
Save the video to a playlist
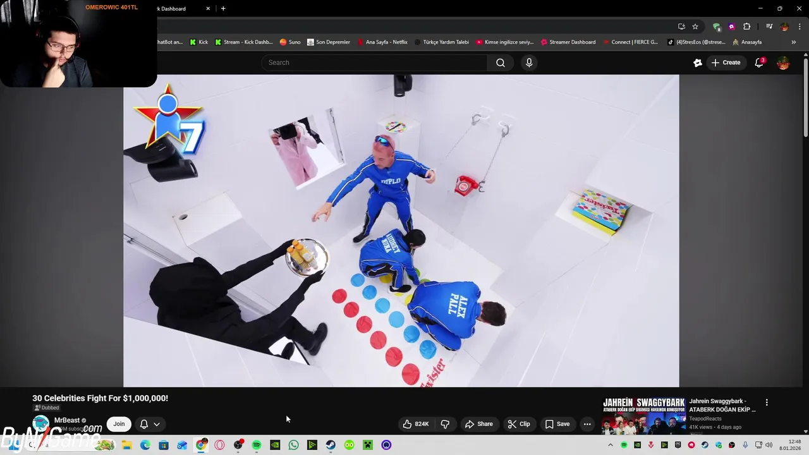click(x=557, y=424)
